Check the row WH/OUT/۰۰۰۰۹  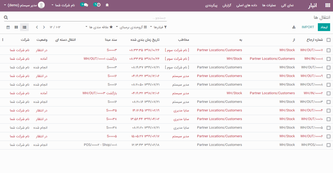pyautogui.click(x=329, y=76)
